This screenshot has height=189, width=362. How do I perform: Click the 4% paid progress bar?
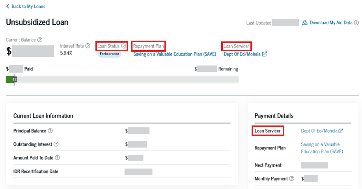click(122, 79)
